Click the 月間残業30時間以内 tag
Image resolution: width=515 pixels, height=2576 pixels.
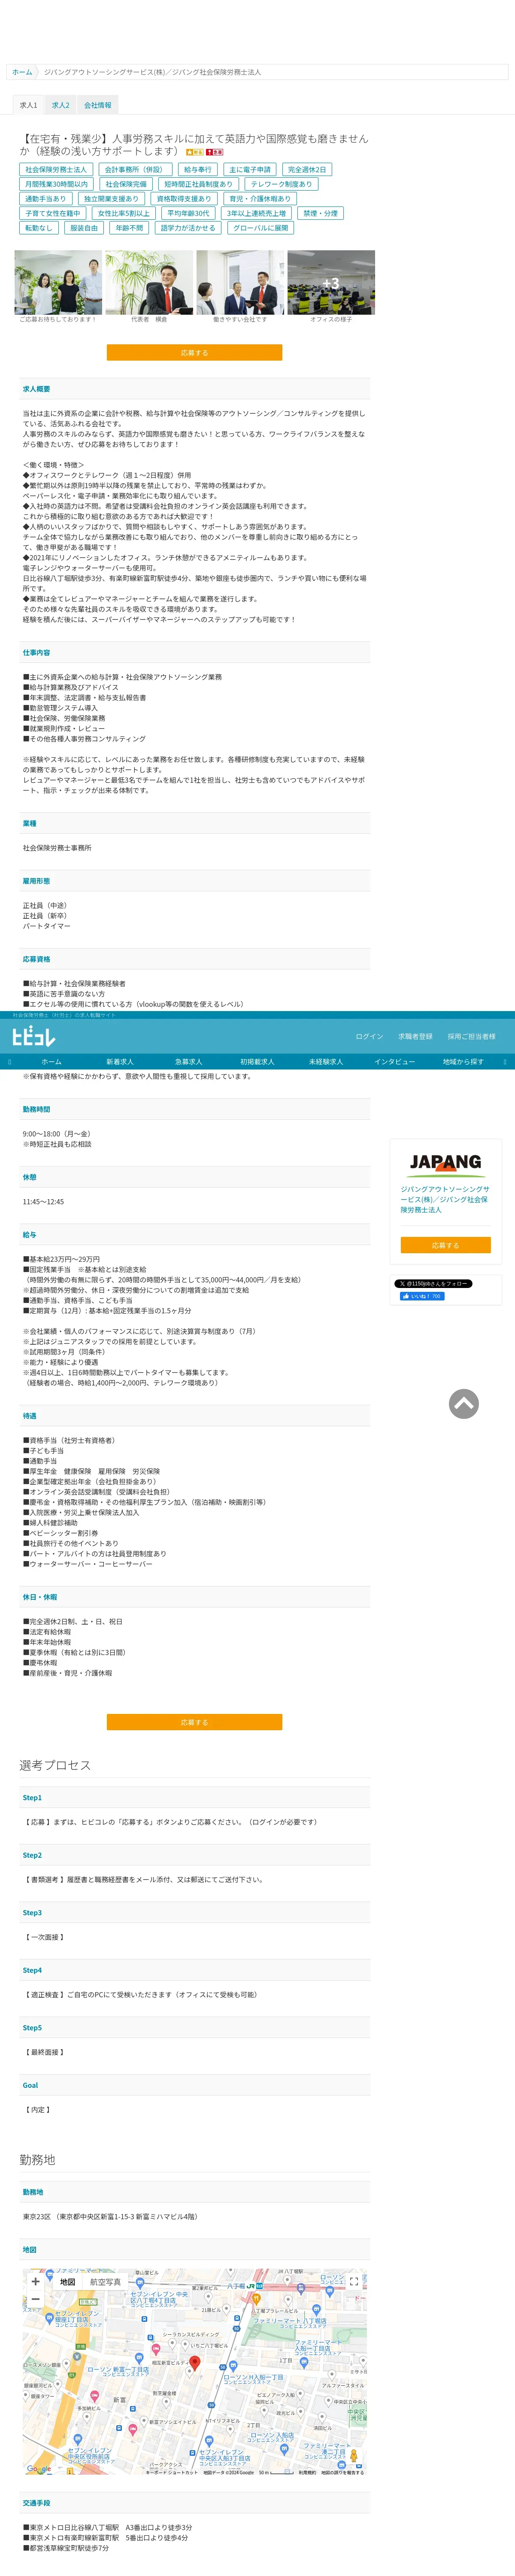56,184
